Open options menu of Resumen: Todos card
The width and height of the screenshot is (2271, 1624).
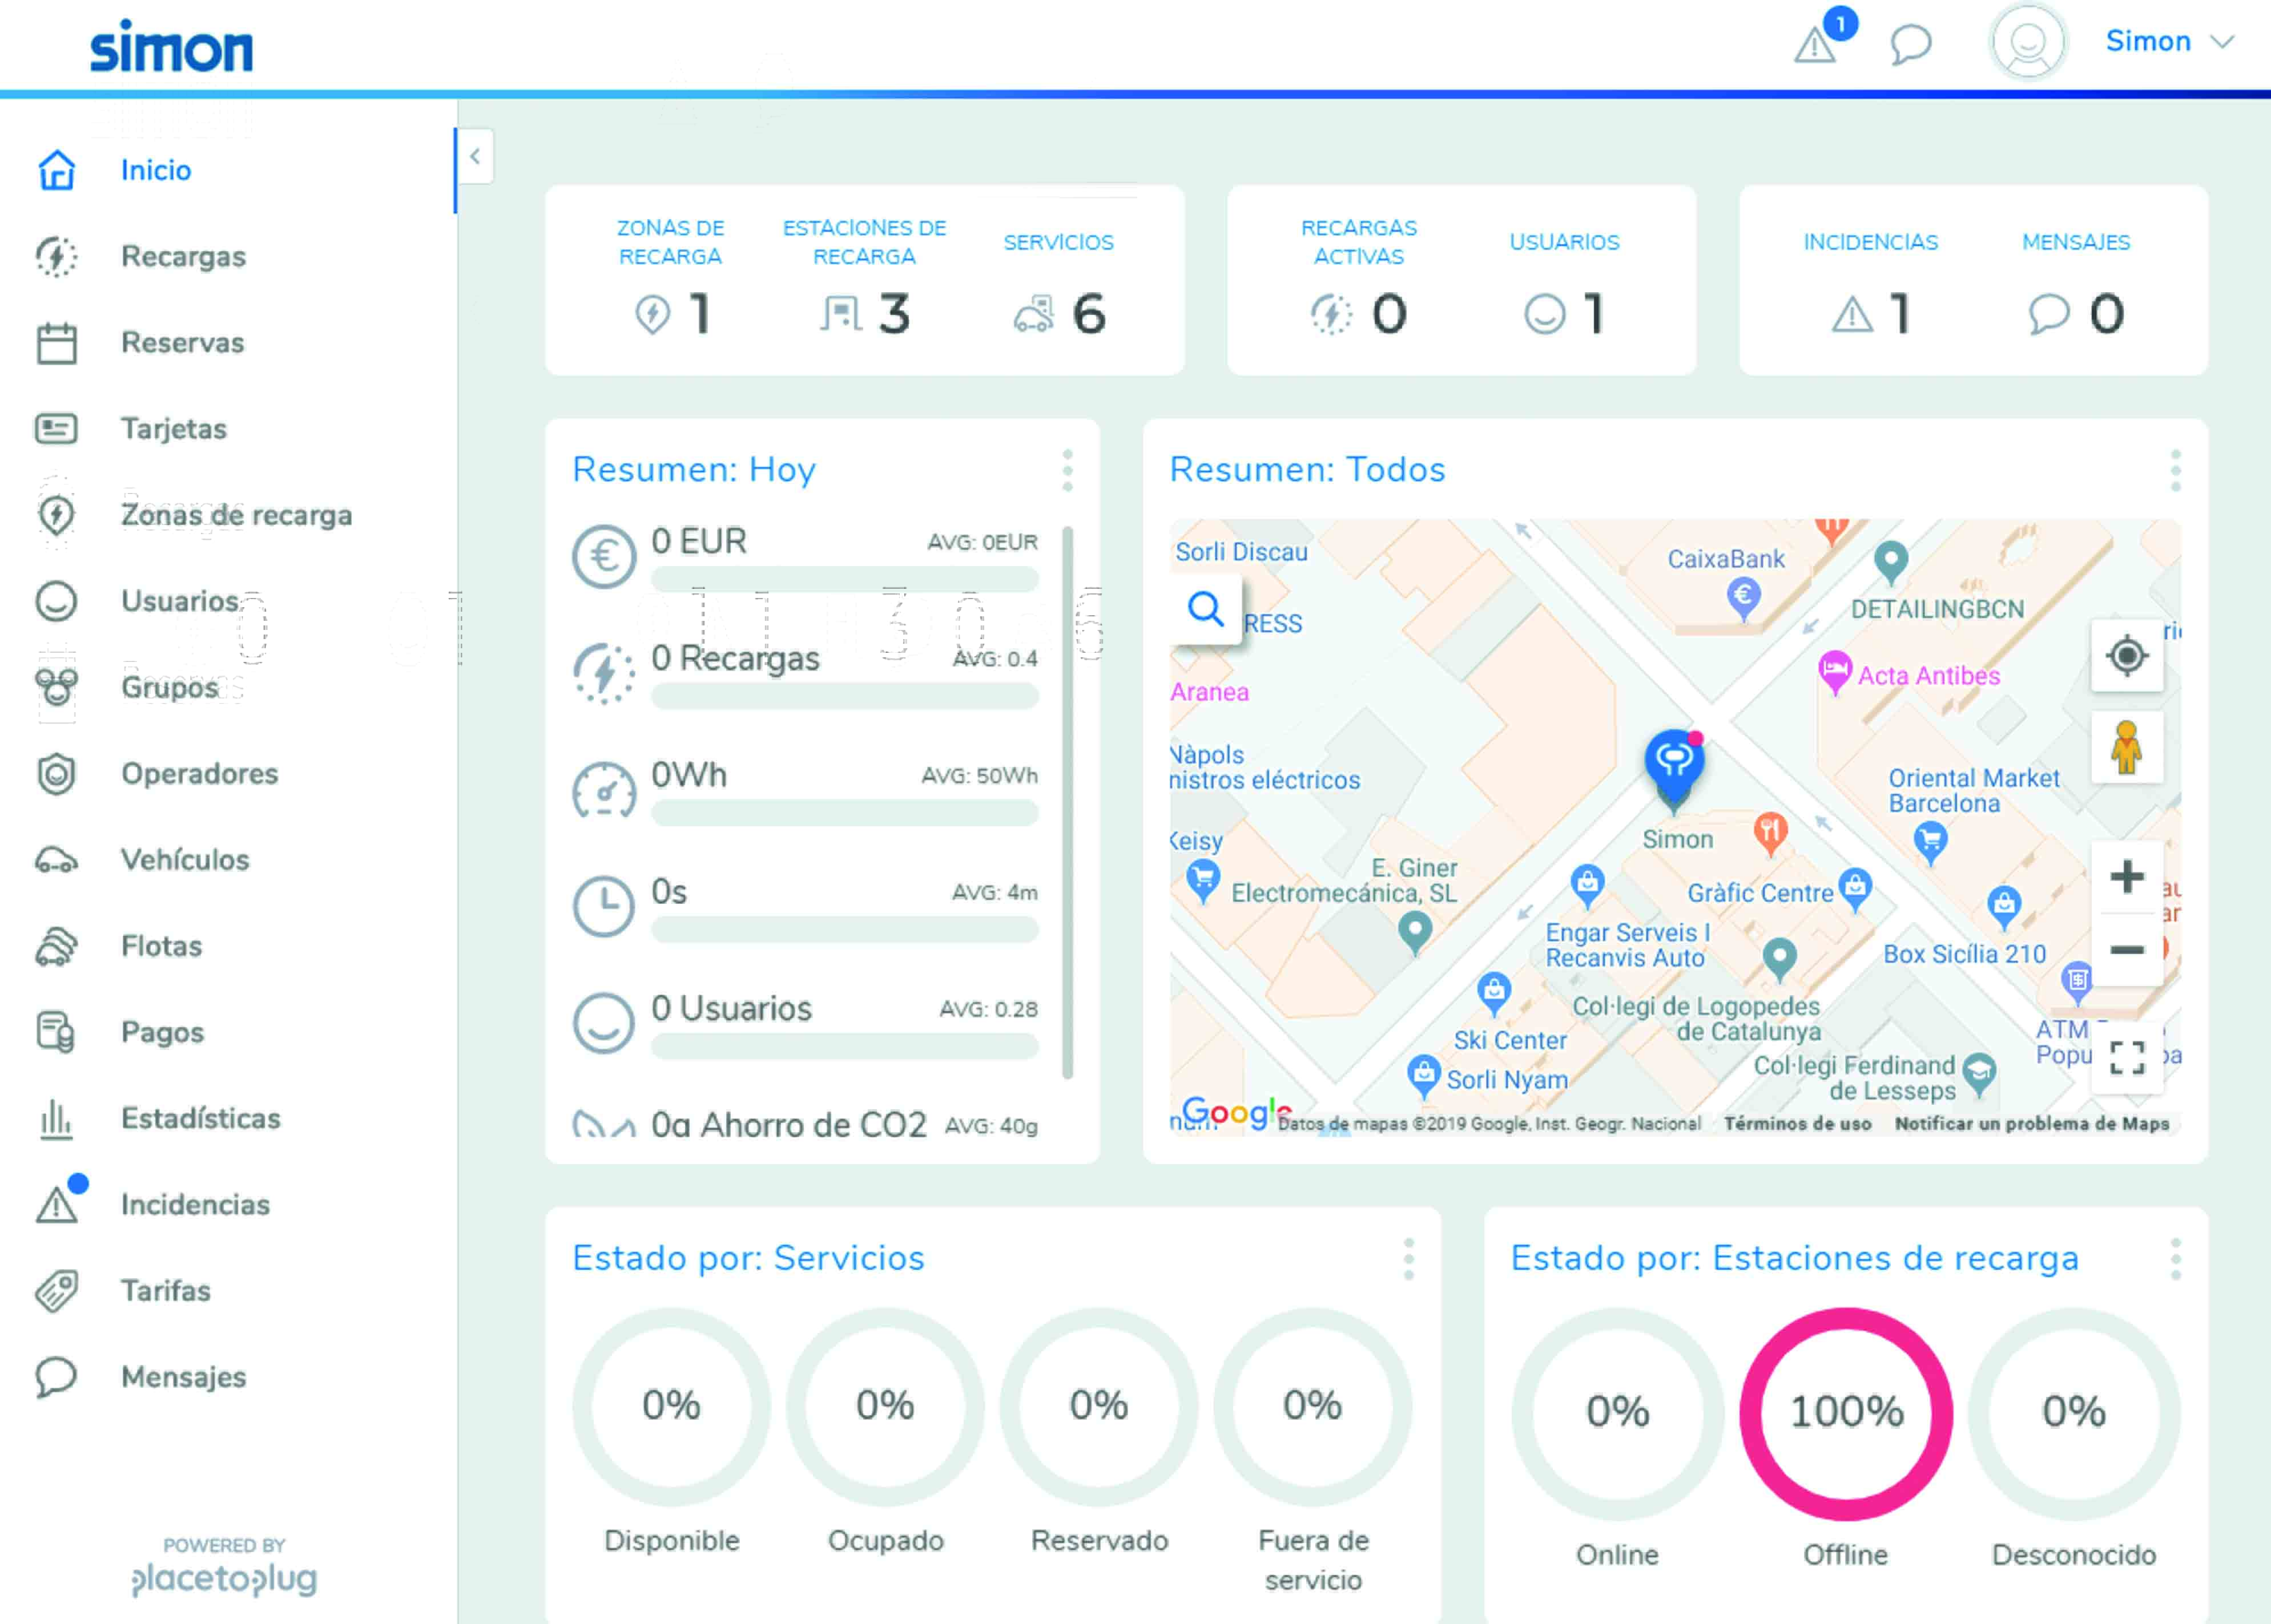click(x=2175, y=470)
